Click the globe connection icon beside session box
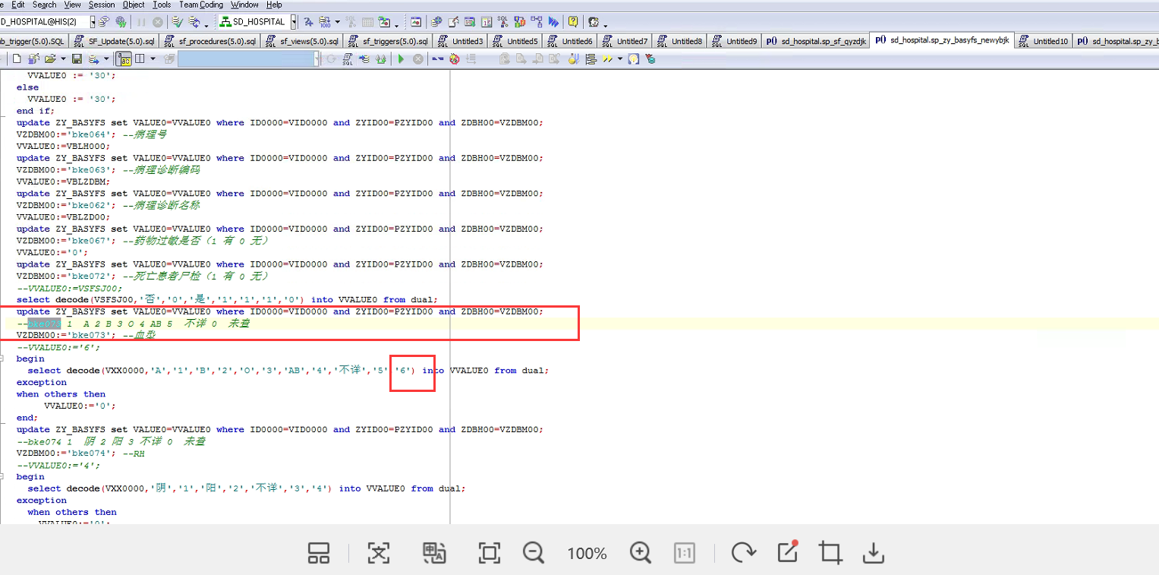This screenshot has height=575, width=1159. 121,22
